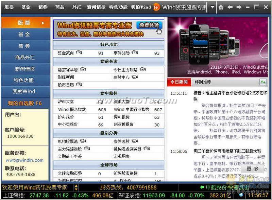Open 财经新闻 entry
The height and width of the screenshot is (200, 272).
(x=66, y=77)
